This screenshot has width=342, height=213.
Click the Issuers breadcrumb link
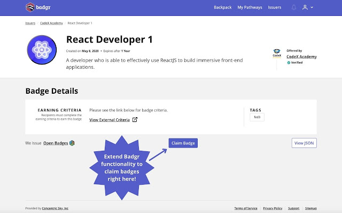[x=30, y=23]
